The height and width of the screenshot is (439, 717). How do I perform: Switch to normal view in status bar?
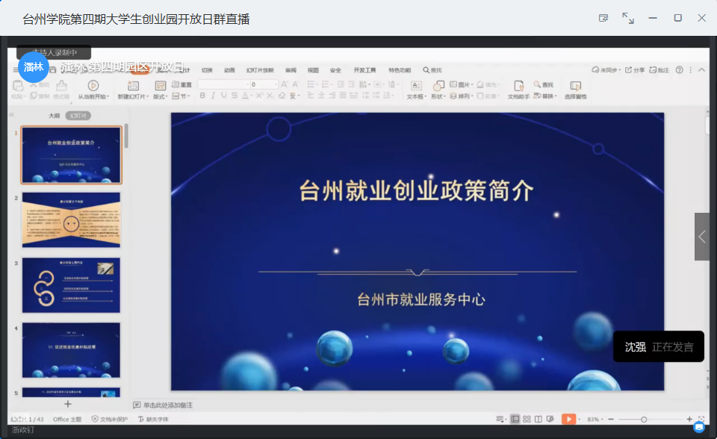coord(515,420)
